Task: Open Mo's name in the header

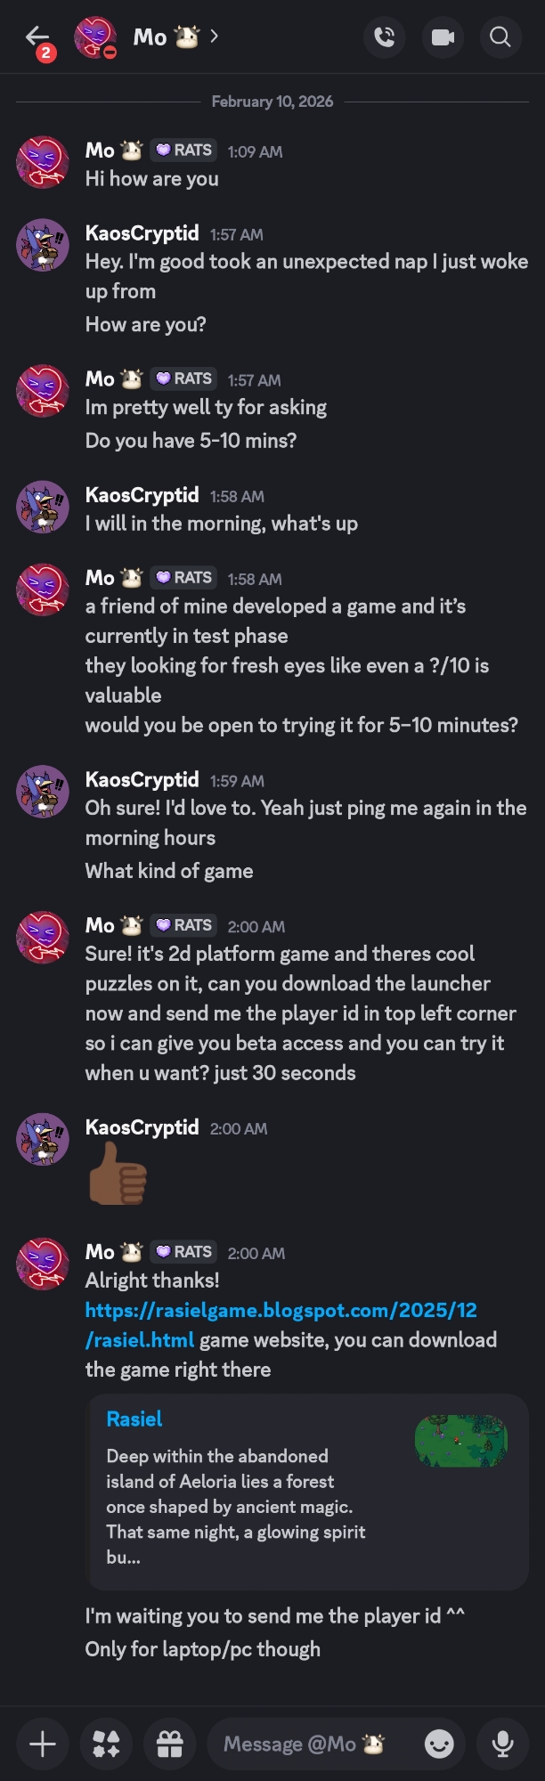Action: tap(150, 37)
